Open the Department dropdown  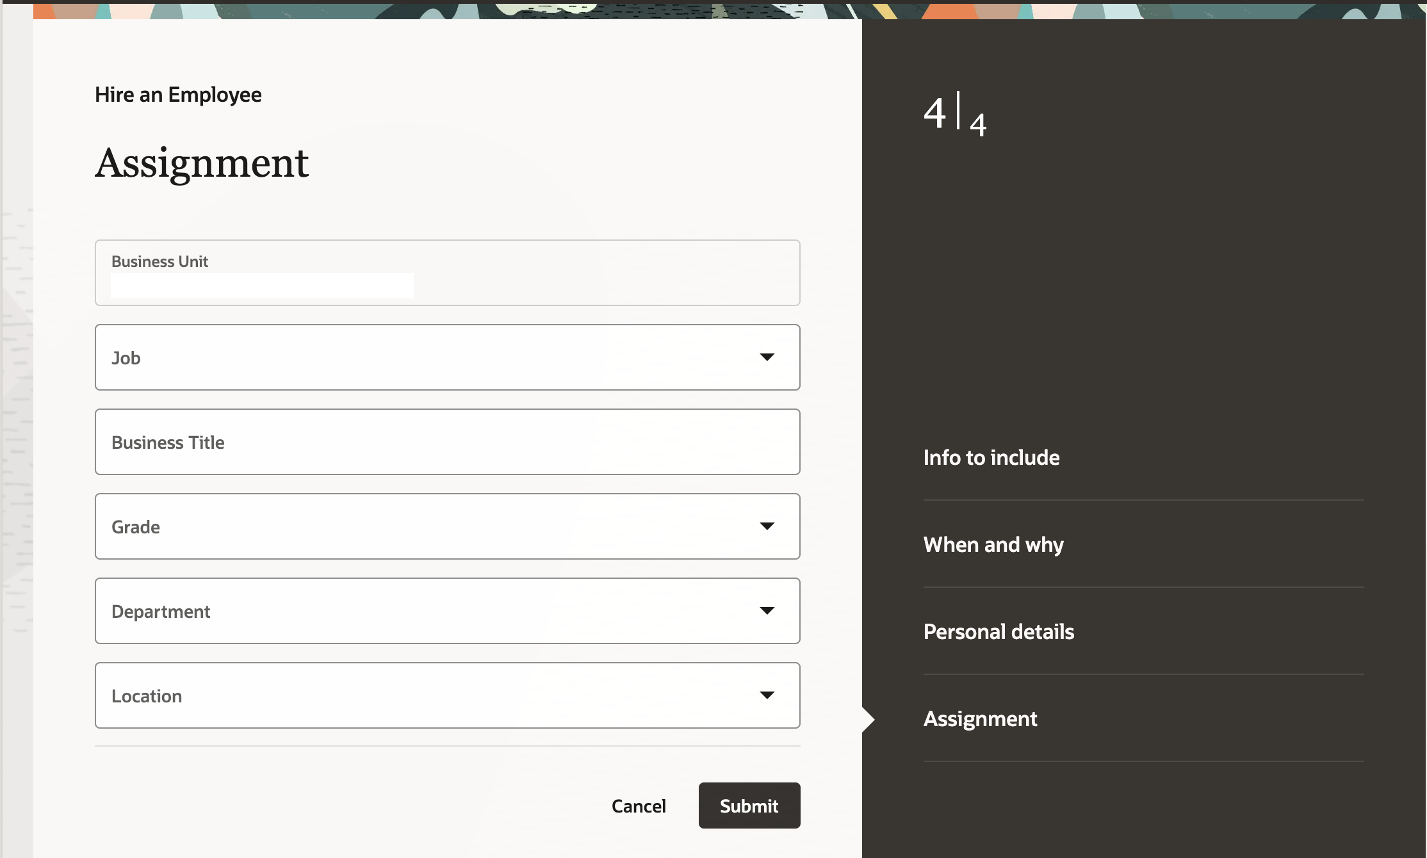click(448, 610)
